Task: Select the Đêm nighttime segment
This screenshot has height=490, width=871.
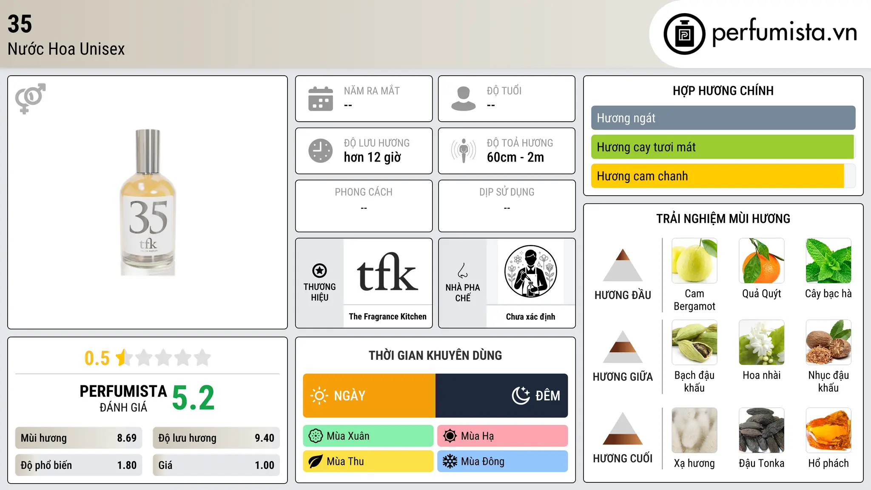Action: (x=501, y=396)
